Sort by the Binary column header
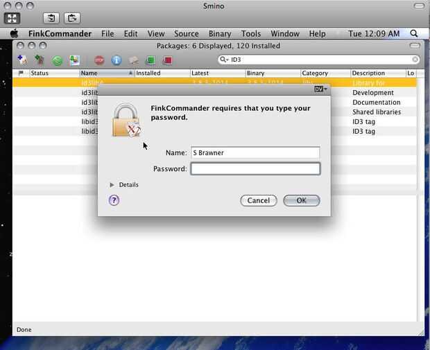430x350 pixels. pos(273,73)
